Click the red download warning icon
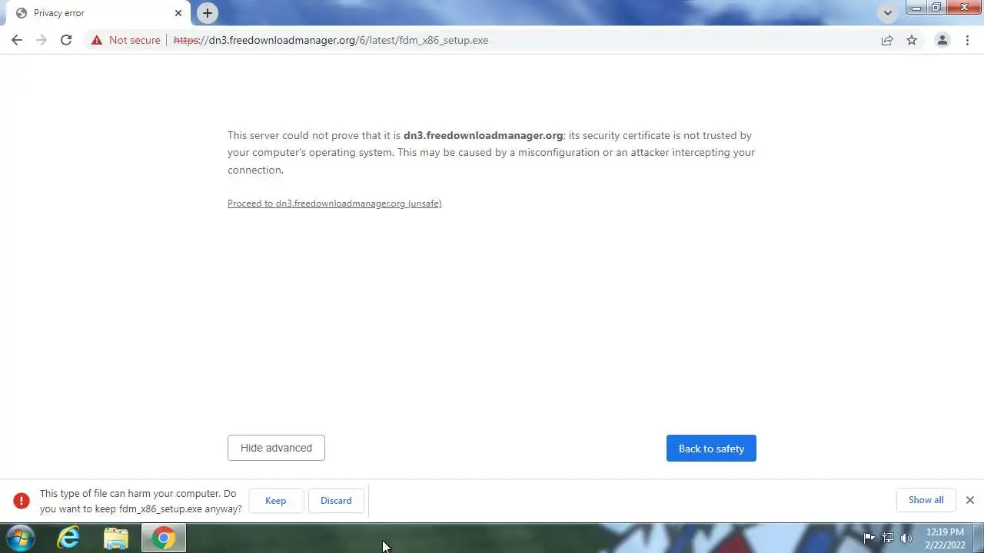Viewport: 984px width, 553px height. point(22,501)
